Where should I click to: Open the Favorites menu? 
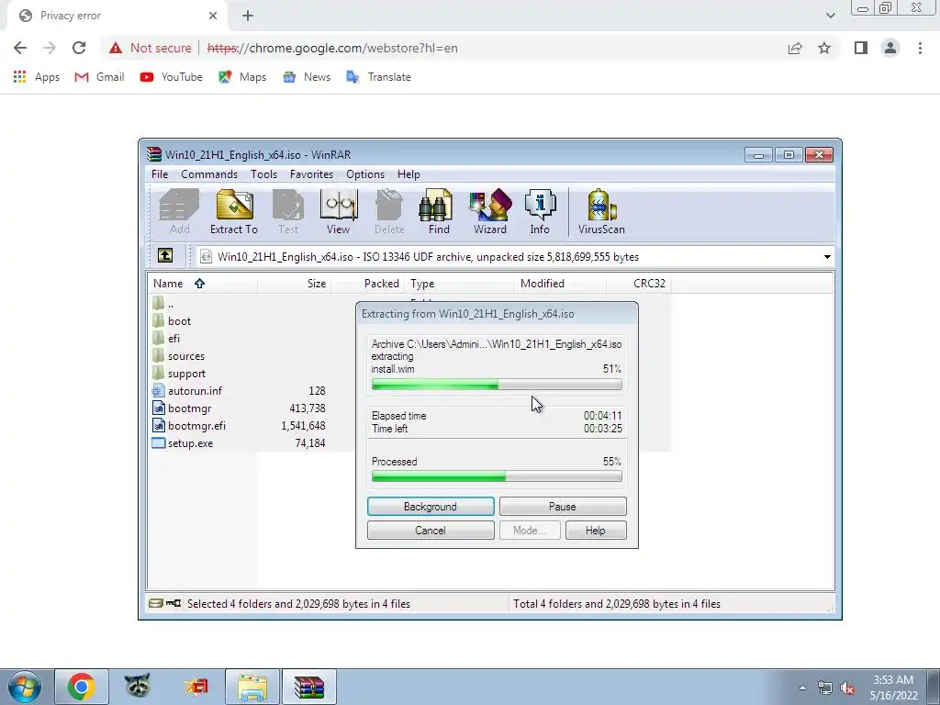[311, 174]
